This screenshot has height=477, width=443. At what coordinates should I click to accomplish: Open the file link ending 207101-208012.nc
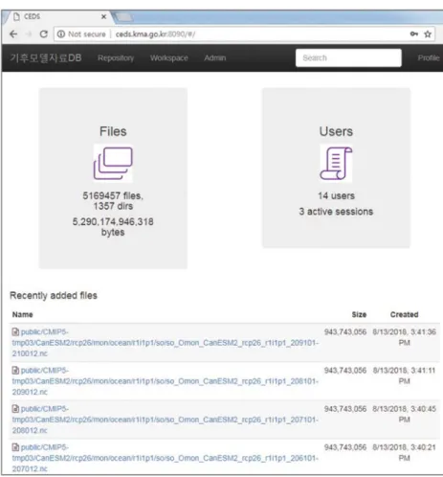166,420
